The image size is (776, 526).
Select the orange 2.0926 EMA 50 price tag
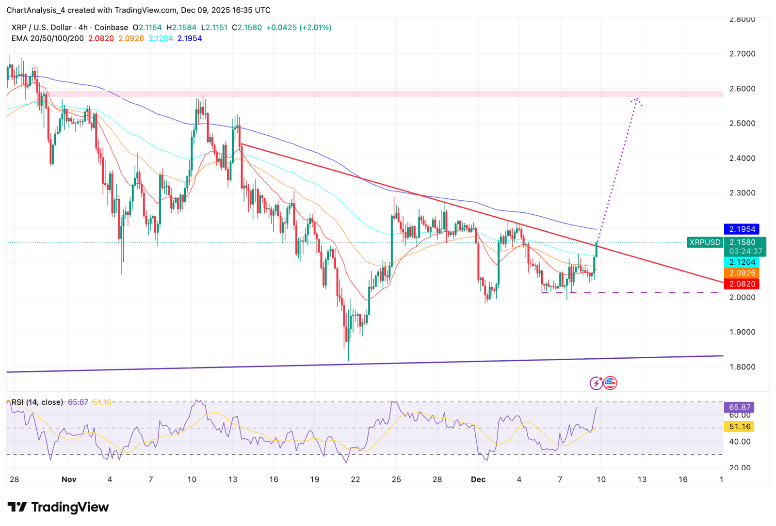(x=742, y=273)
